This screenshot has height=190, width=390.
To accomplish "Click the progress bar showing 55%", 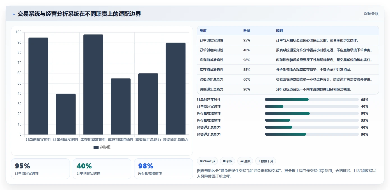I will pyautogui.click(x=312, y=120).
